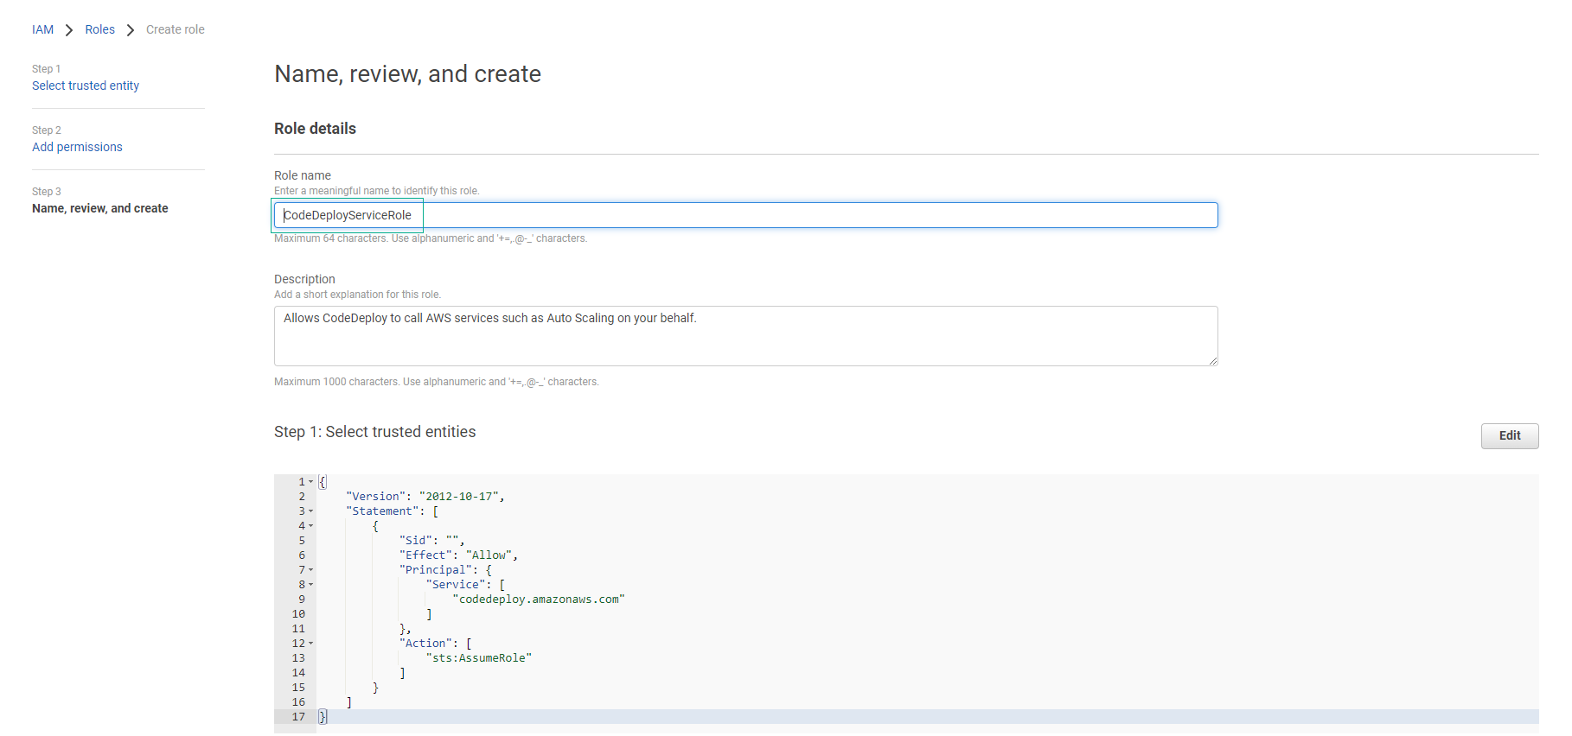1572x736 pixels.
Task: Collapse JSON fold arrow on line 1
Action: [311, 482]
